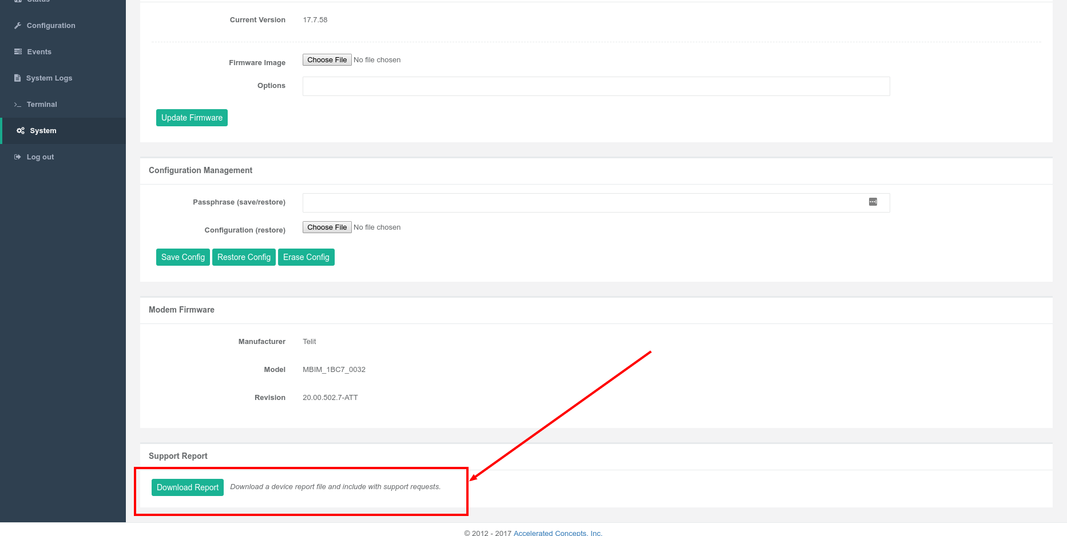Open the Configuration menu item
This screenshot has width=1067, height=536.
pos(50,26)
